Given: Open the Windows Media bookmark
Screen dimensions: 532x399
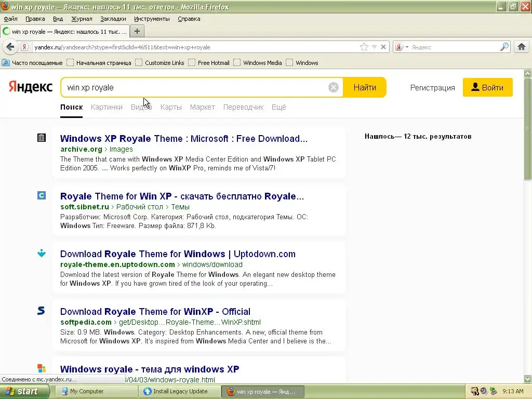Looking at the screenshot, I should 258,63.
